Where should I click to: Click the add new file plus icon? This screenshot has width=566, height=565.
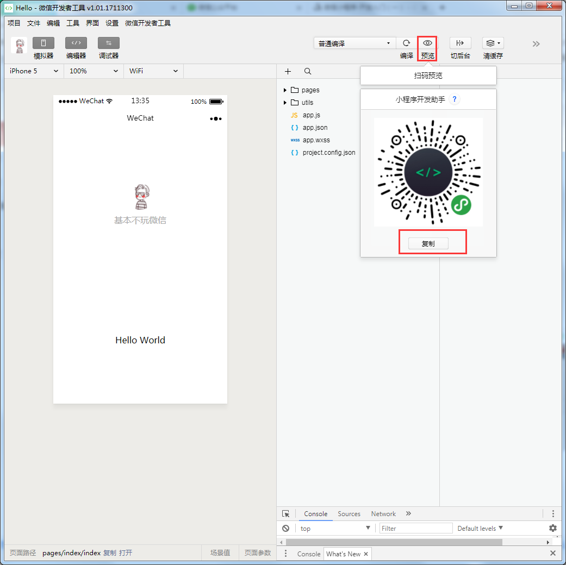[288, 71]
